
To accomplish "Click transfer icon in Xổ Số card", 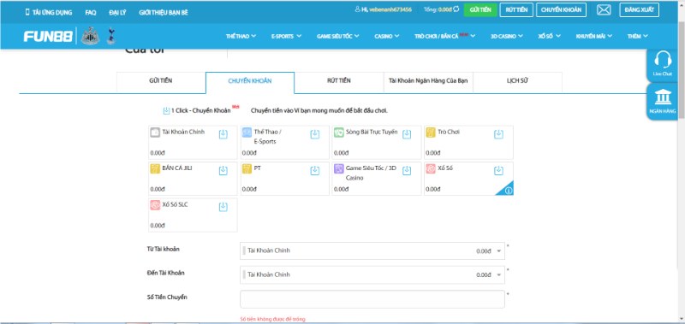I will pyautogui.click(x=498, y=170).
